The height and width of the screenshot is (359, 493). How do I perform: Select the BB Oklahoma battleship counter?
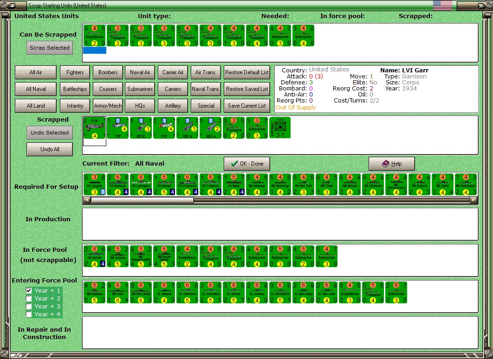[x=373, y=184]
